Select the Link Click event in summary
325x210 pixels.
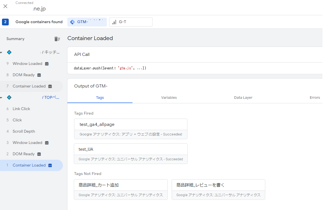click(x=21, y=109)
